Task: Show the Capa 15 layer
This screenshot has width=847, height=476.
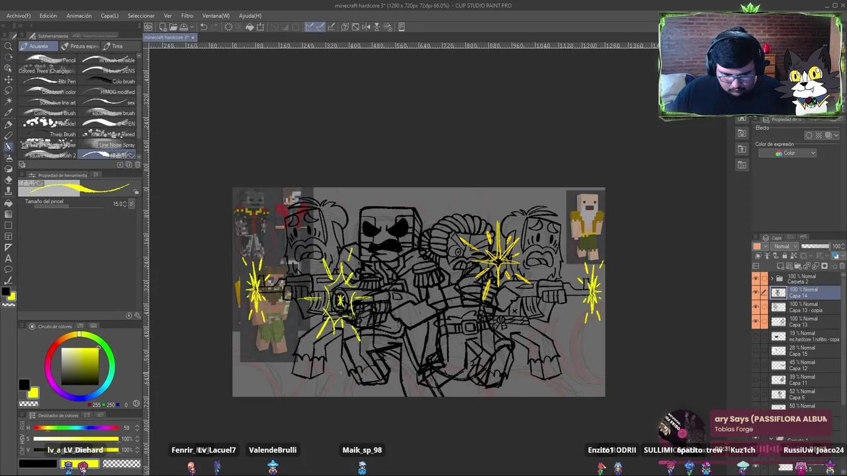Action: tap(756, 350)
